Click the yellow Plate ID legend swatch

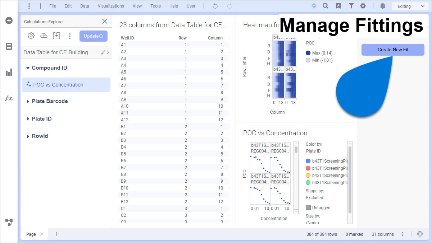coord(308,176)
